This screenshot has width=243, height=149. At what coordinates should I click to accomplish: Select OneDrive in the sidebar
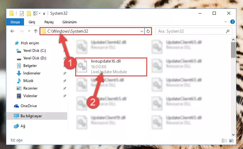(29, 106)
